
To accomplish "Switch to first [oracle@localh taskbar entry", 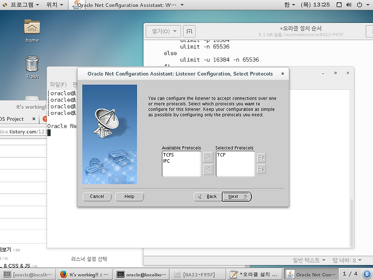I will coord(28,274).
